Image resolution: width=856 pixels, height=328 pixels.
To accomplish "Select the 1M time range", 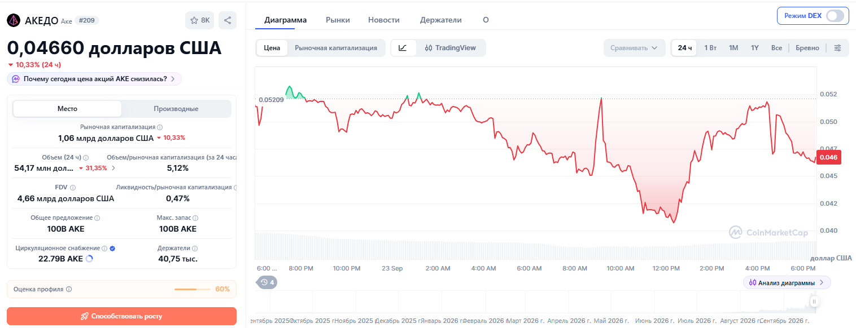I will click(x=733, y=48).
